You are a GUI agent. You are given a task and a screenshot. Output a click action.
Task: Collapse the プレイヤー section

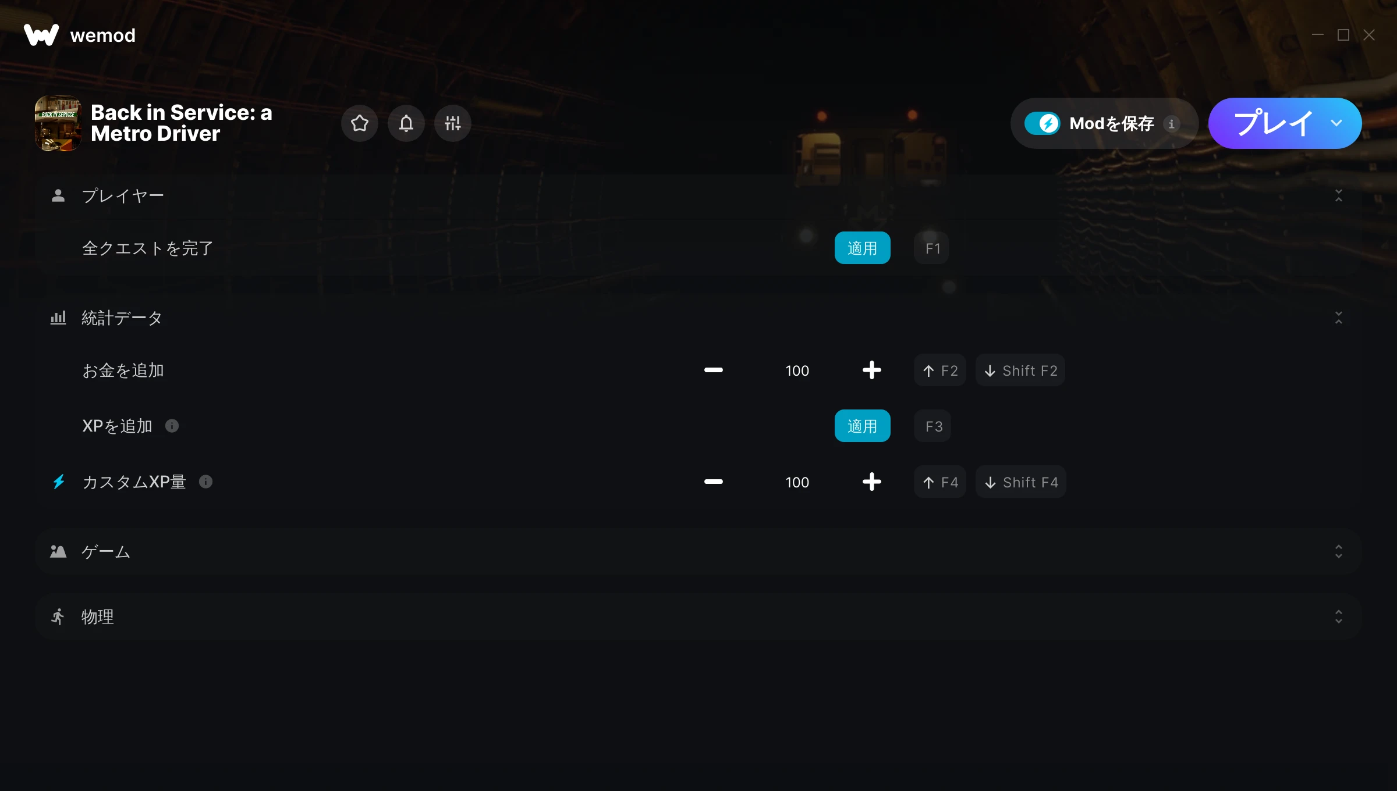(1339, 195)
